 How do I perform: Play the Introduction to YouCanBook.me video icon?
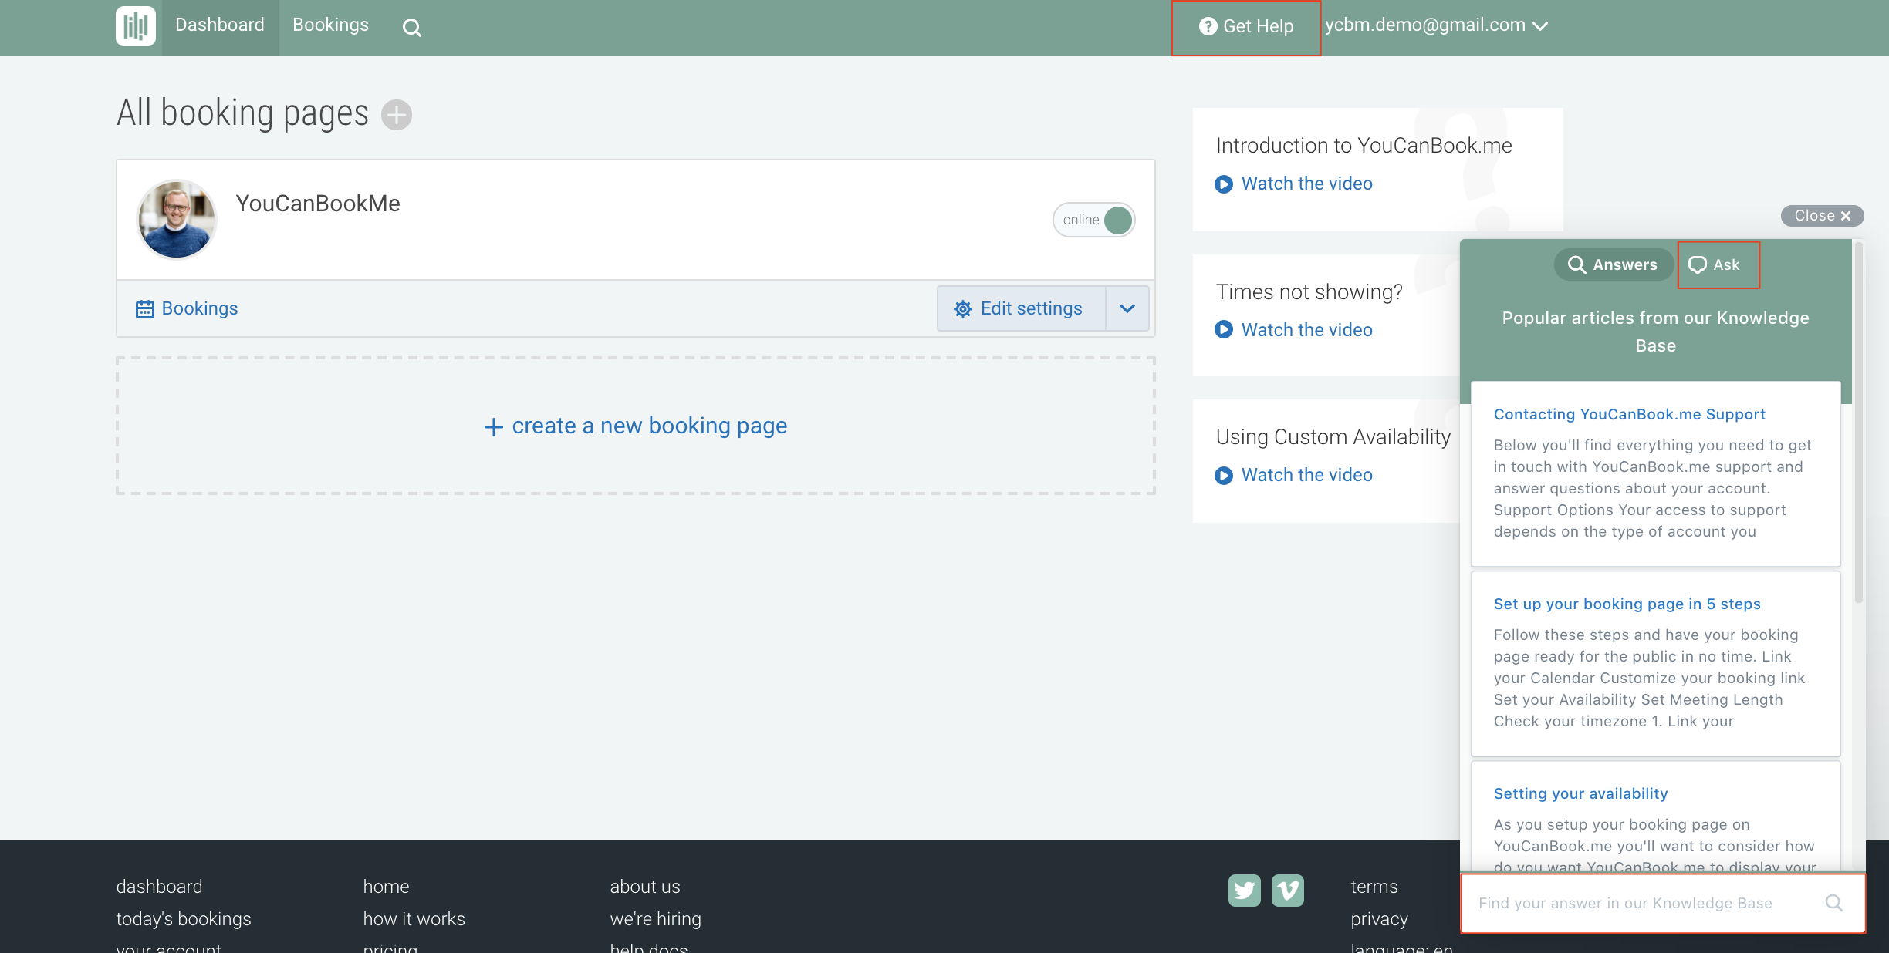point(1223,184)
